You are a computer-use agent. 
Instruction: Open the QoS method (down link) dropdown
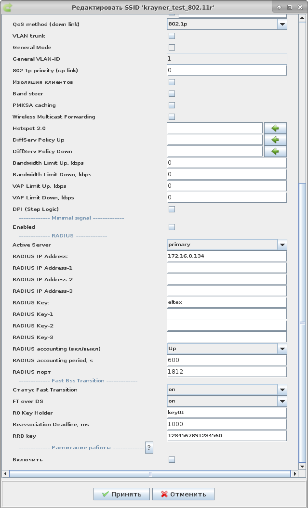click(x=282, y=24)
